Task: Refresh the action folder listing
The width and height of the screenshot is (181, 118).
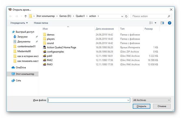Action: coord(126,16)
